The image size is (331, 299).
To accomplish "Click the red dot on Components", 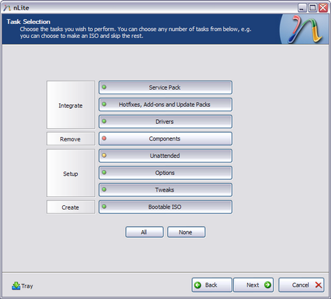I will click(x=104, y=138).
